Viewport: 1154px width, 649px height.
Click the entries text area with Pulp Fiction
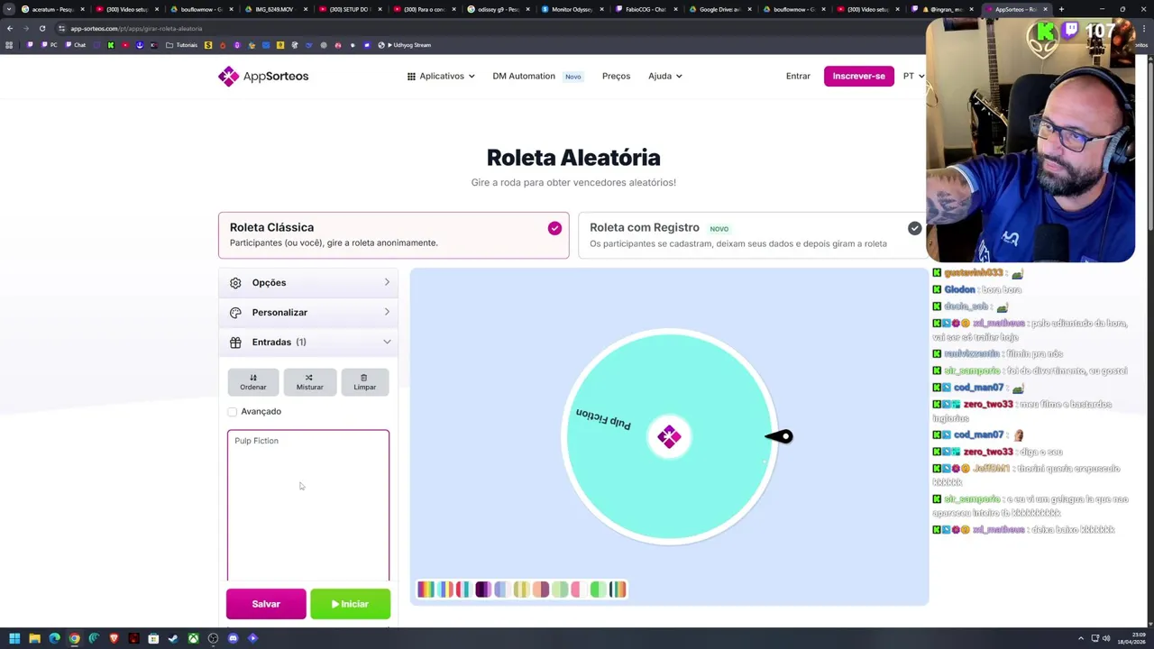point(308,506)
